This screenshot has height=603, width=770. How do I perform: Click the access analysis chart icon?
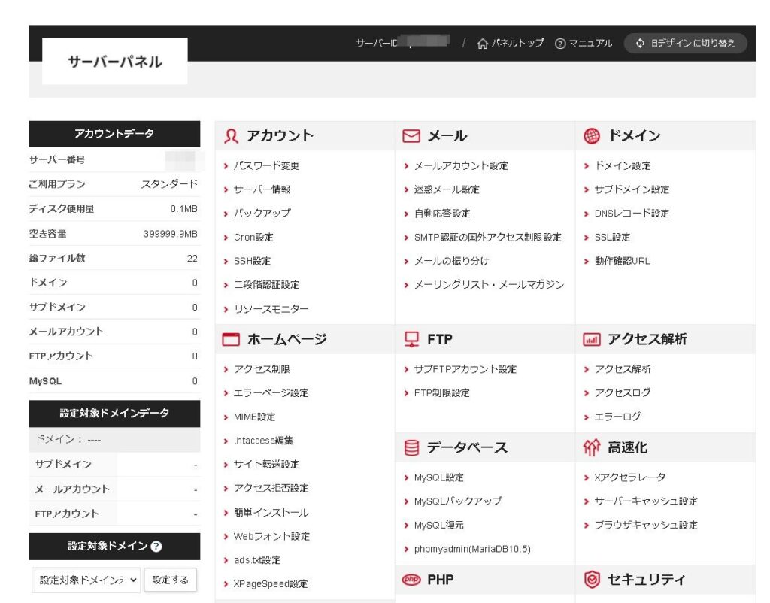coord(592,340)
